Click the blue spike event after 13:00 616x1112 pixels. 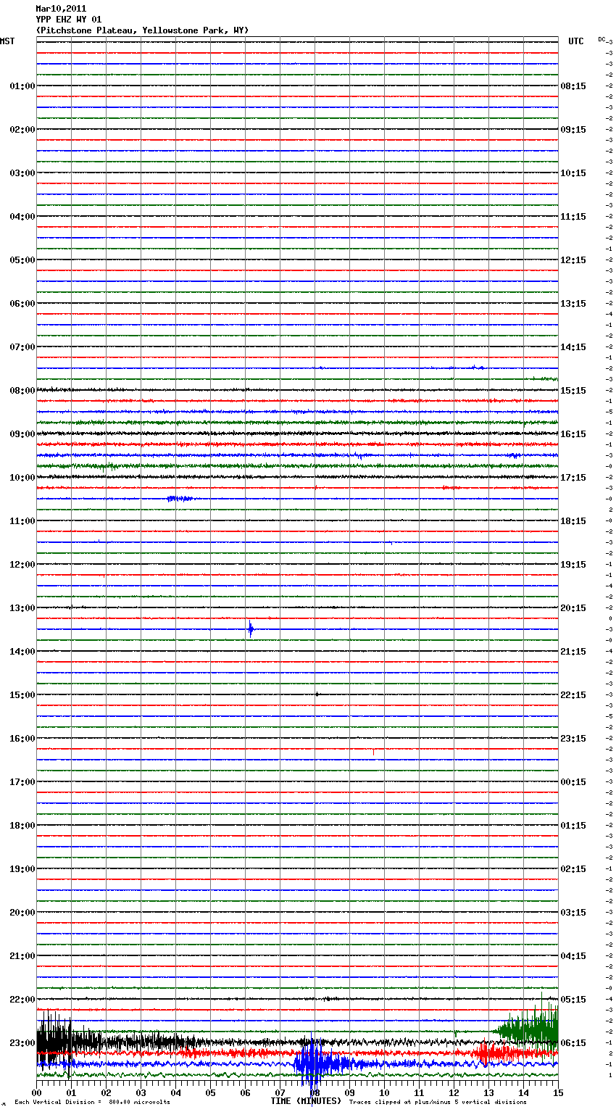pos(251,629)
